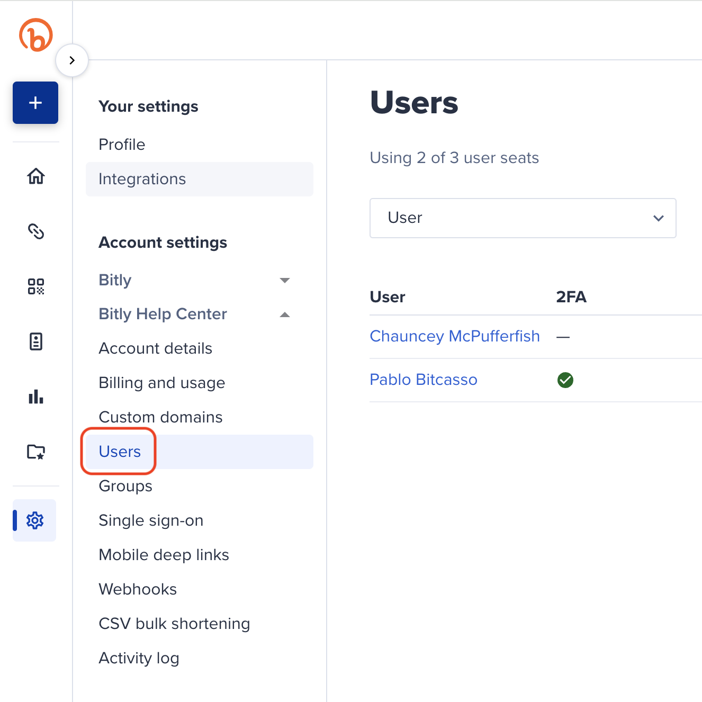Open the QR Codes icon

(x=36, y=286)
